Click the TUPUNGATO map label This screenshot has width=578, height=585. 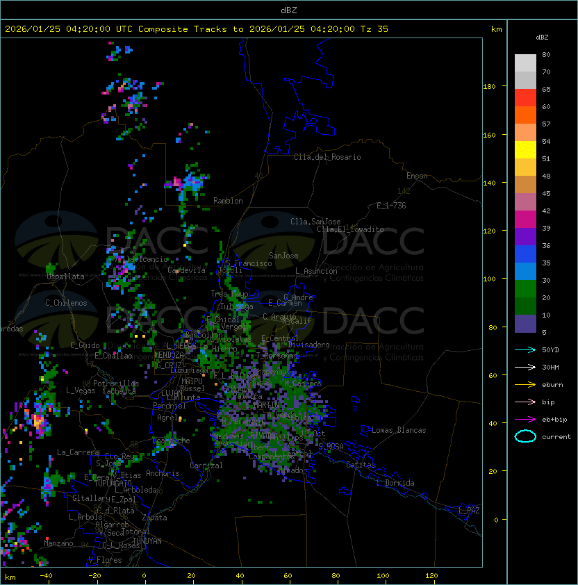tap(113, 483)
